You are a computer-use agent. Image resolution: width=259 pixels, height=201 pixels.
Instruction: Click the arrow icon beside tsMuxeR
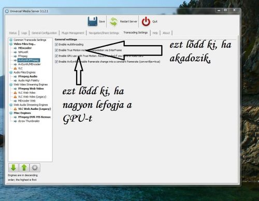[x=15, y=52]
